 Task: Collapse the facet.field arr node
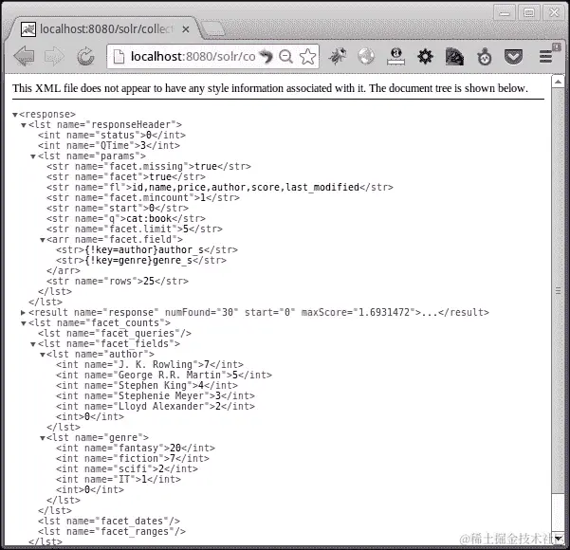click(42, 240)
